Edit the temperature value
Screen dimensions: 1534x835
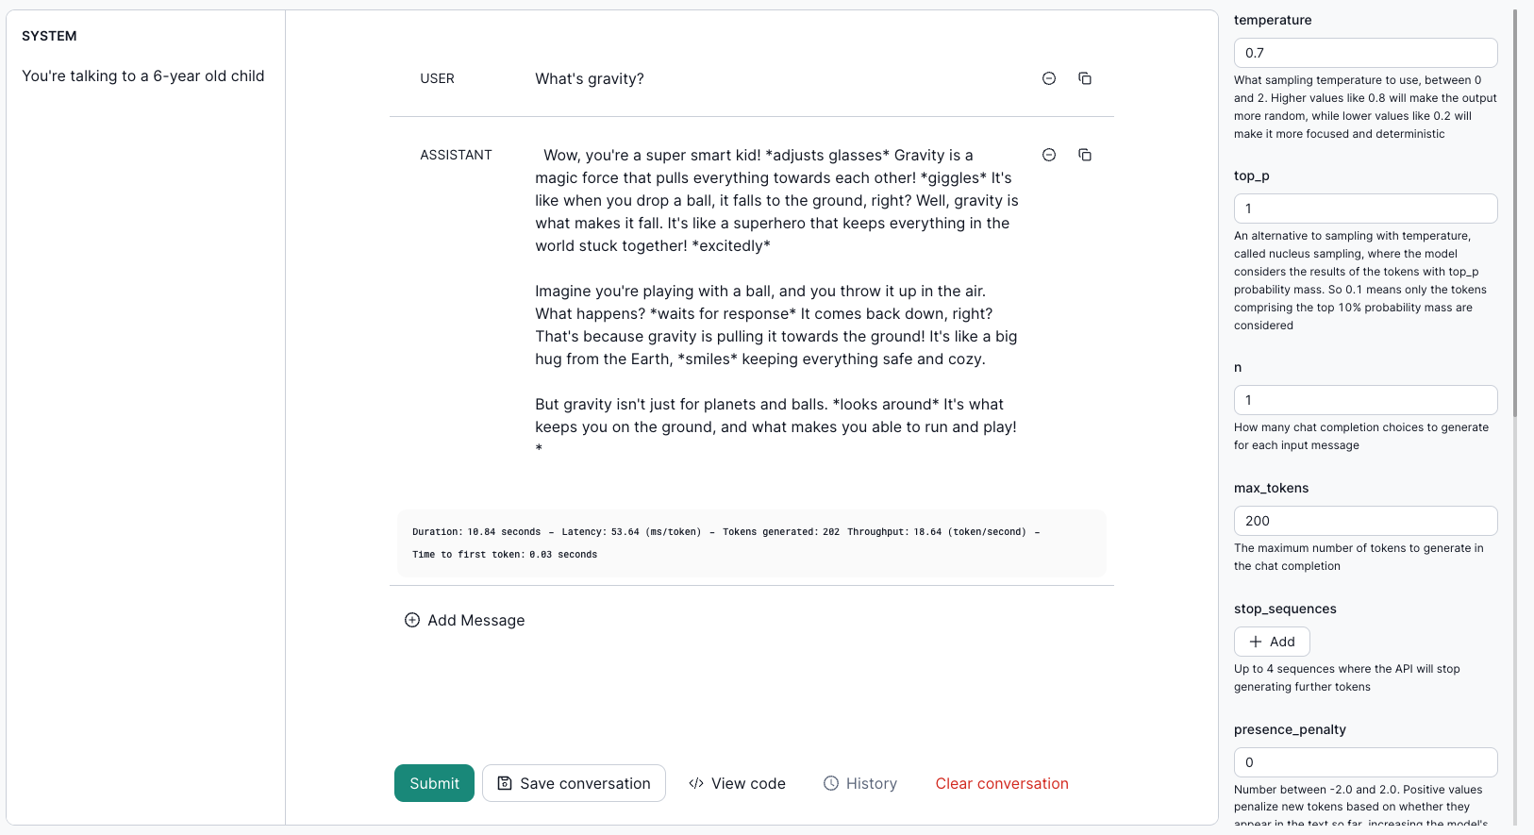(x=1365, y=52)
